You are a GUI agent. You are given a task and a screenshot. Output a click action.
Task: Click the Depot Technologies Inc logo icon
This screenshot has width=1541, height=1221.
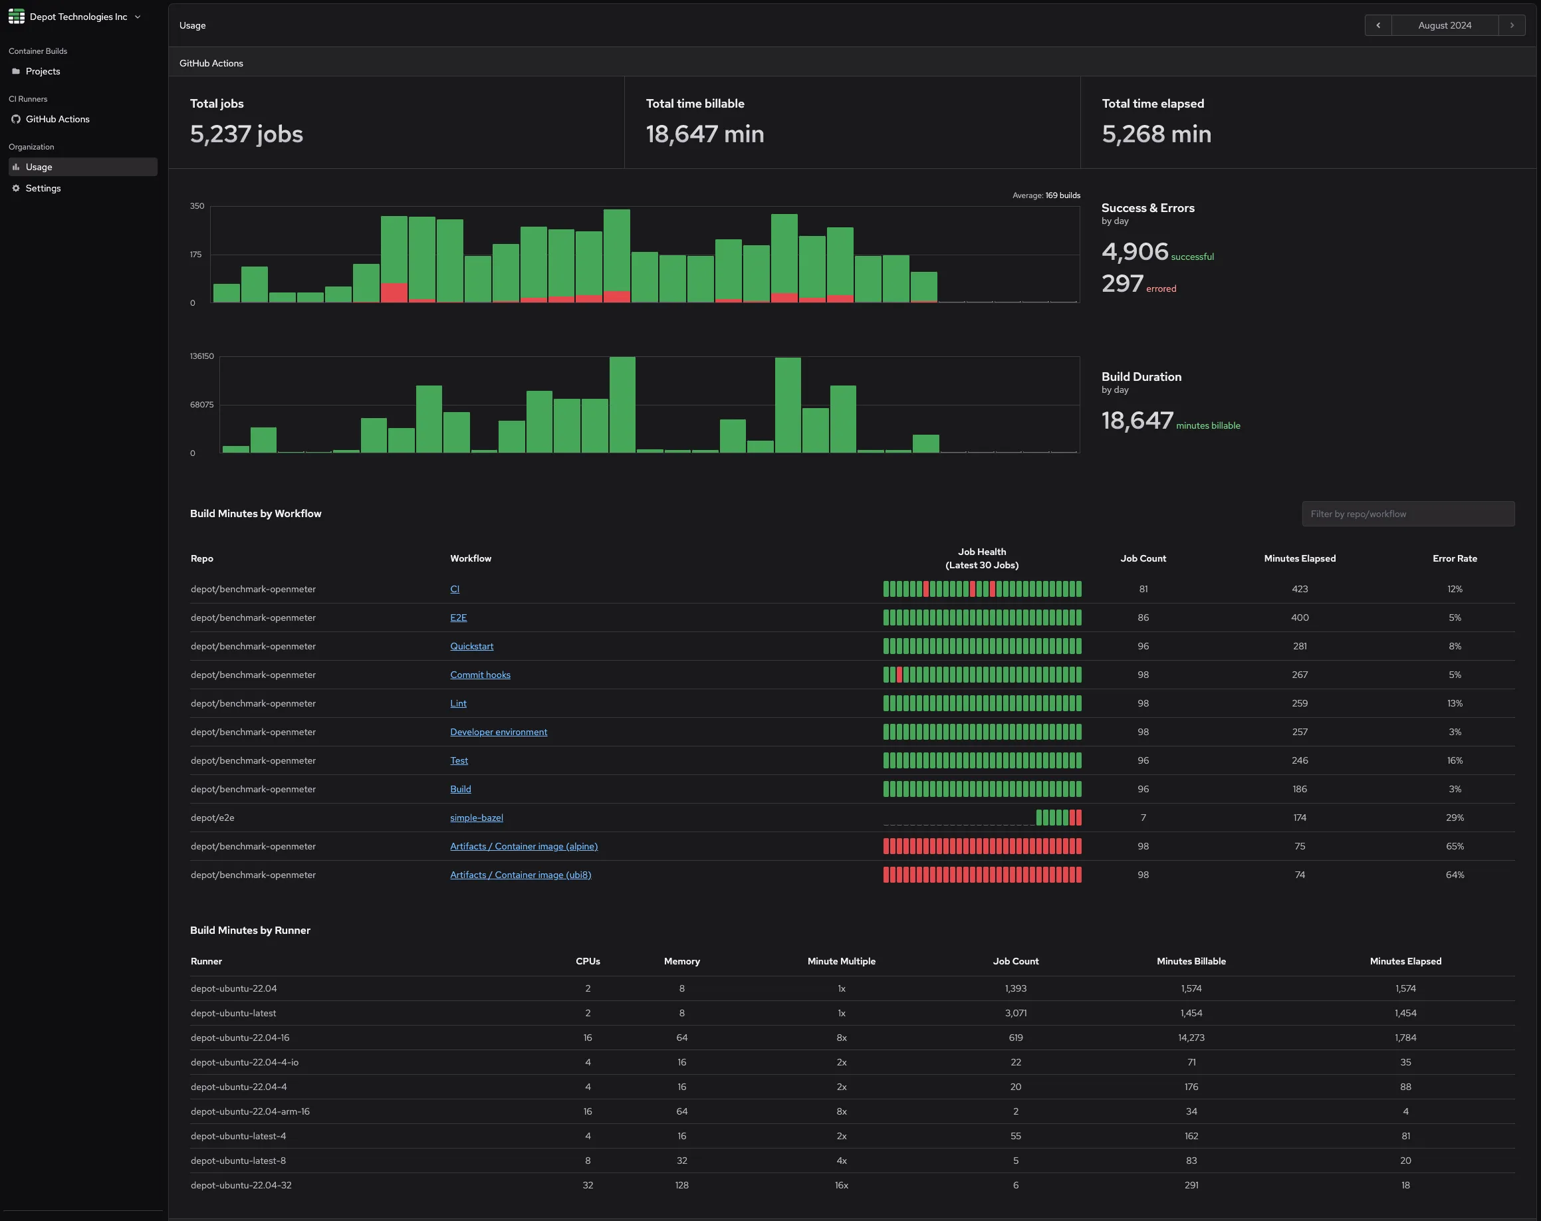17,17
